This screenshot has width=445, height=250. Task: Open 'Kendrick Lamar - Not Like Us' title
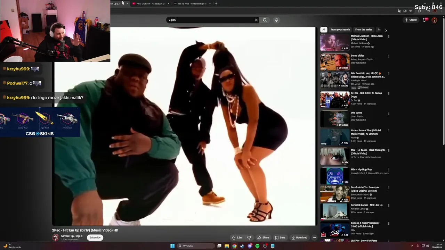click(366, 205)
